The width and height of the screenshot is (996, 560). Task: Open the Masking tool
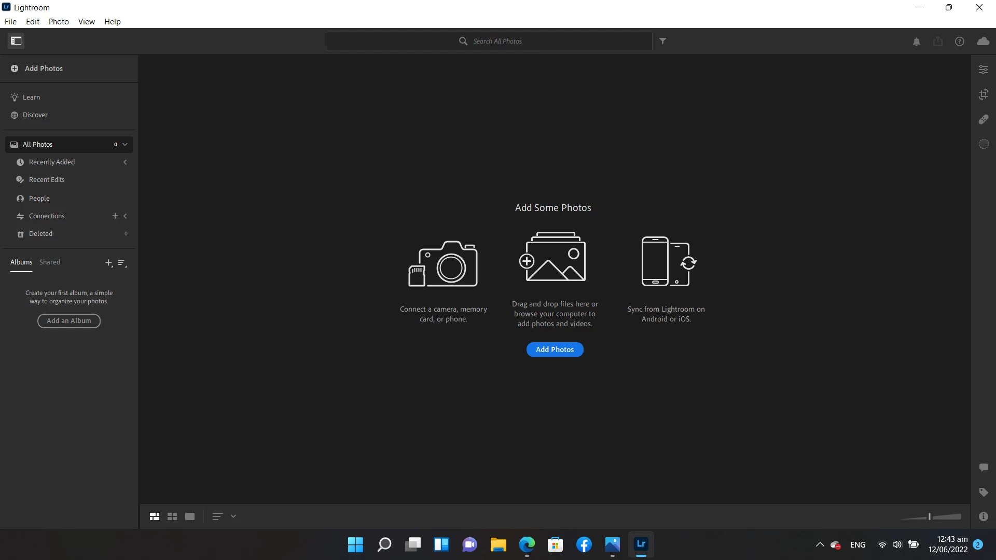(x=983, y=144)
